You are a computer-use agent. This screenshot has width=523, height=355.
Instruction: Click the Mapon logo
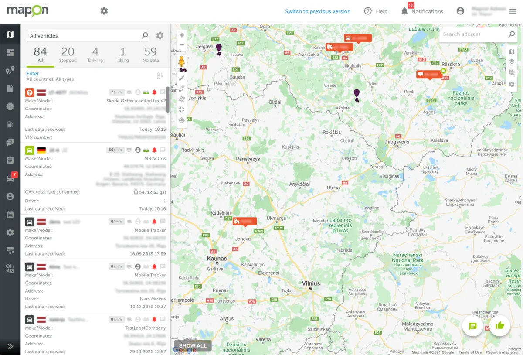coord(27,10)
